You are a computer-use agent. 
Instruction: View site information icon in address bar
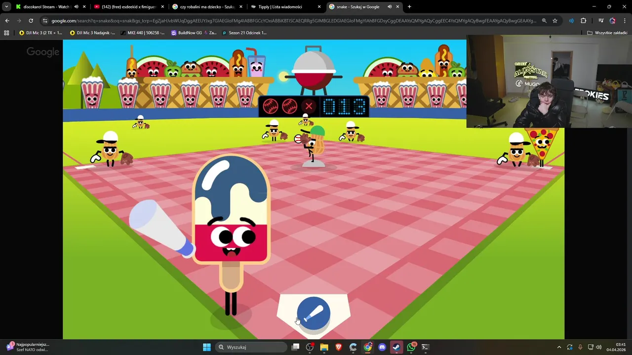[x=45, y=21]
